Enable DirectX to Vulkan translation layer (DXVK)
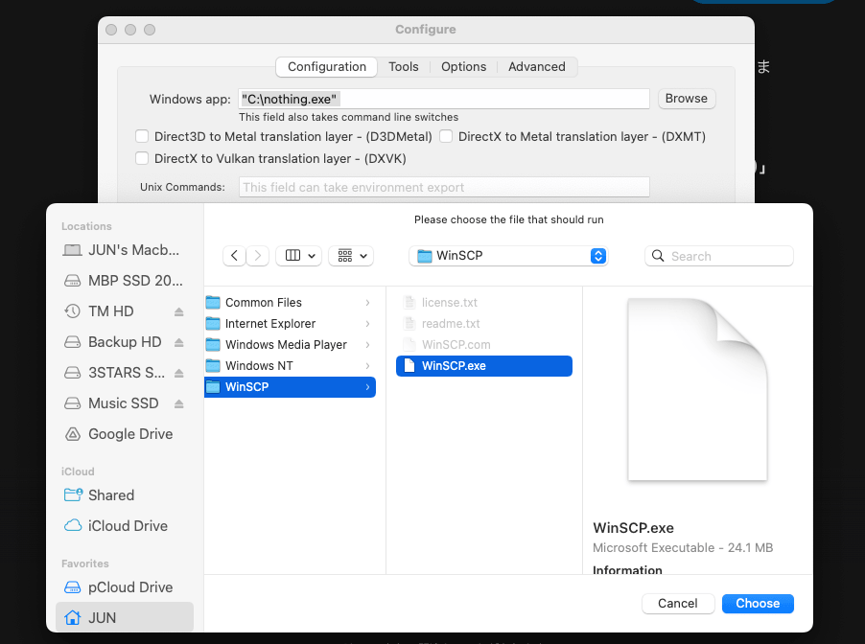865x644 pixels. [x=142, y=158]
